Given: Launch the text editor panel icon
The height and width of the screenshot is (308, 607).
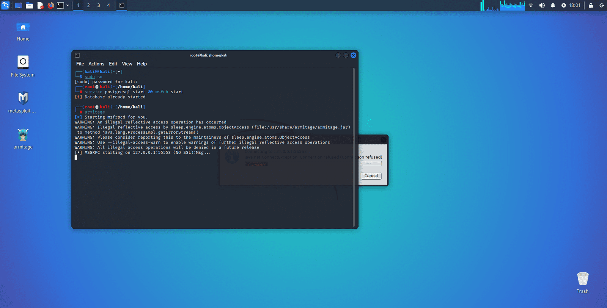Looking at the screenshot, I should coord(40,5).
